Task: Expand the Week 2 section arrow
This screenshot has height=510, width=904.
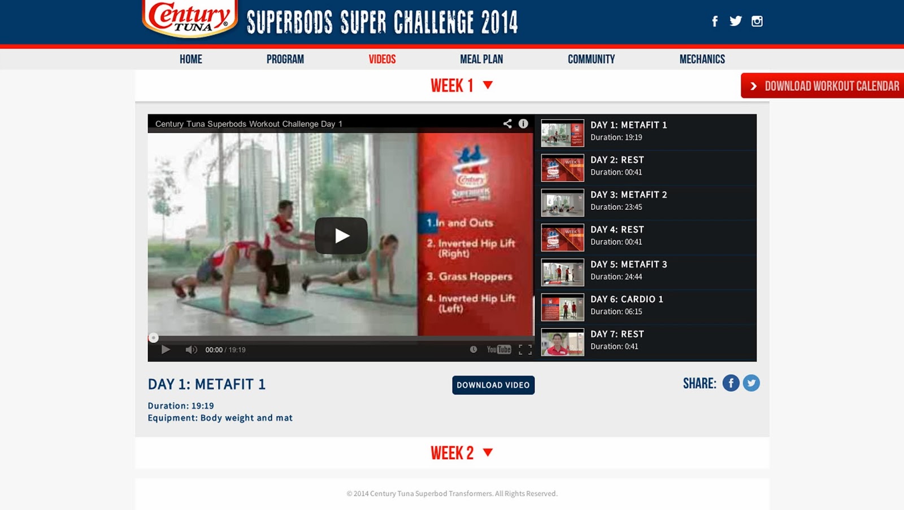Action: click(x=488, y=452)
